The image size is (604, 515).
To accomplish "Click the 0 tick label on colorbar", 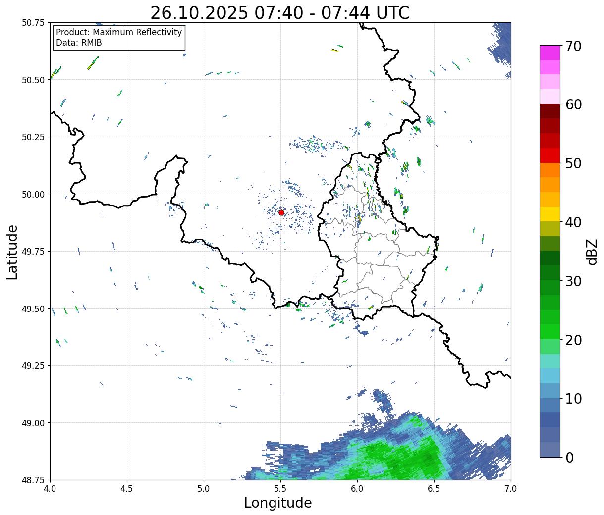I will pyautogui.click(x=569, y=457).
